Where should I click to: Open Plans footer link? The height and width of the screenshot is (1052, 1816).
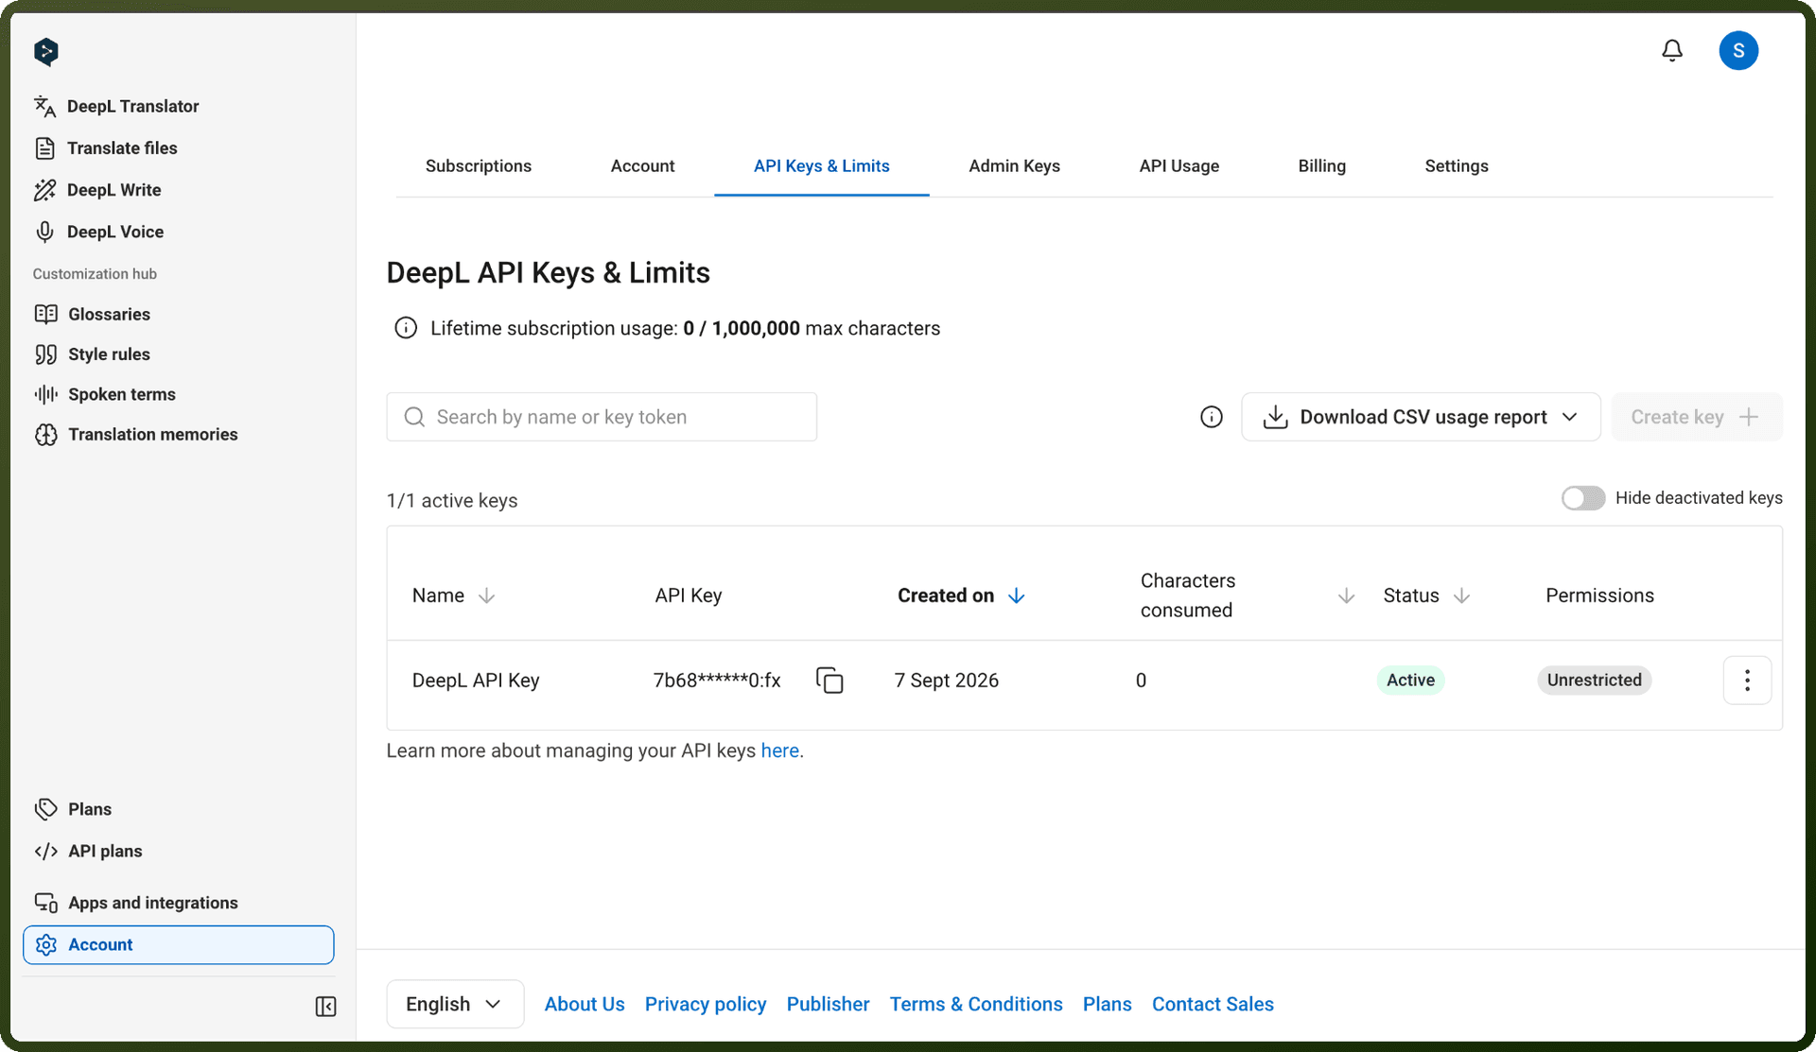(x=1107, y=1004)
